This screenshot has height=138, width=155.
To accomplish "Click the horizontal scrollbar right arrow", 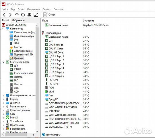I will pos(34,135).
